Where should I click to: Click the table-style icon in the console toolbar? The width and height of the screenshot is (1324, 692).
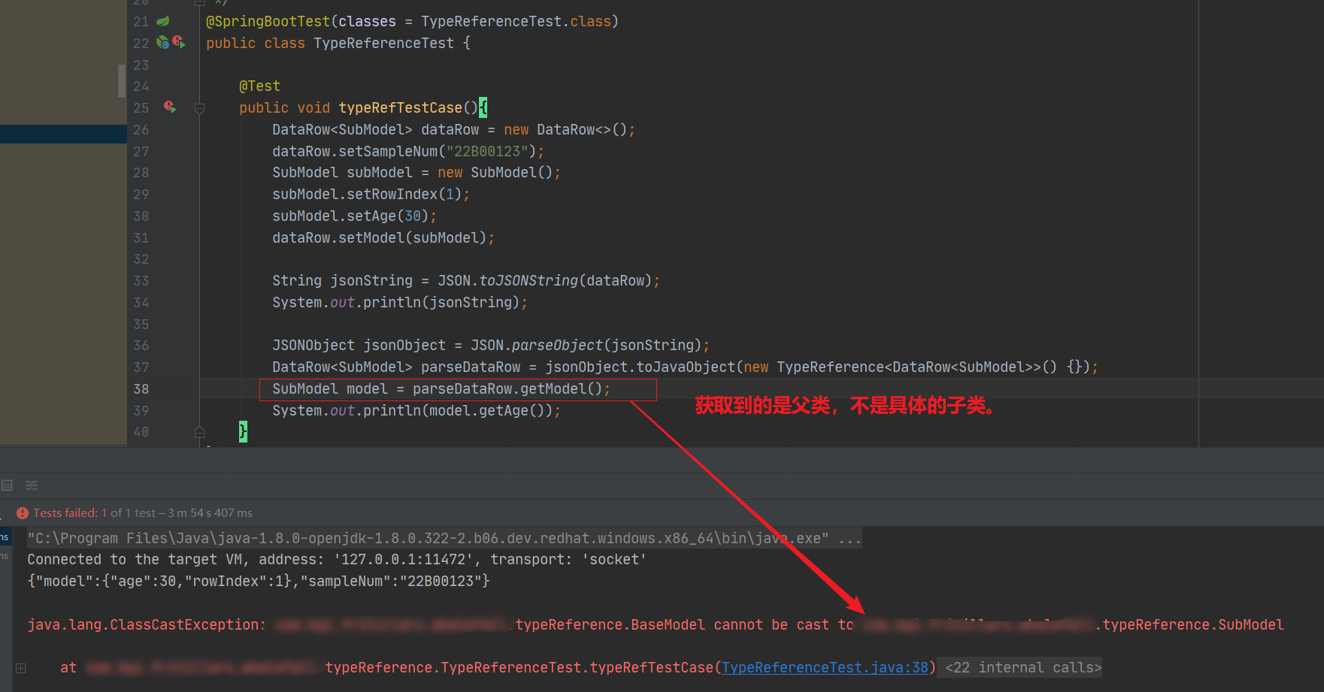[x=8, y=485]
